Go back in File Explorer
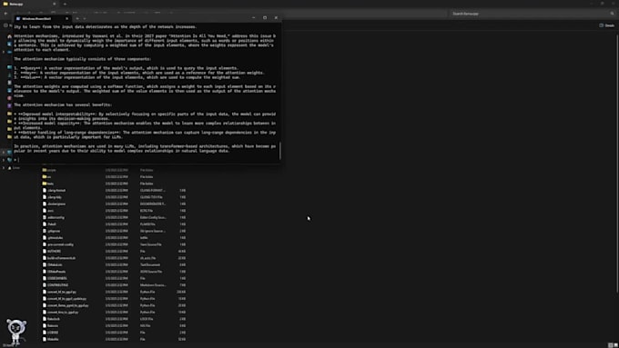 pos(5,14)
